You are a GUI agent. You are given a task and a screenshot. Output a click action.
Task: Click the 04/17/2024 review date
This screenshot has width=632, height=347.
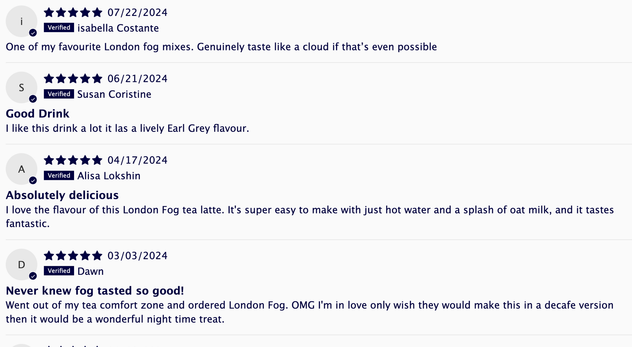coord(137,160)
